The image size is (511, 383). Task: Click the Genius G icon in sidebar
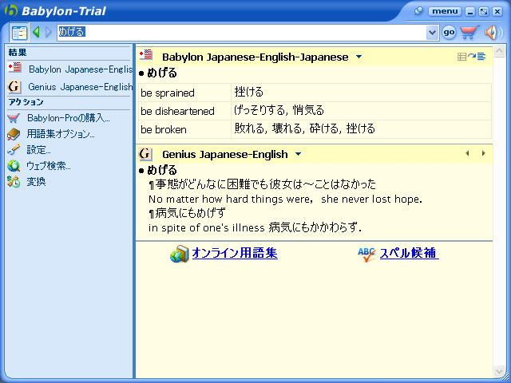pos(14,87)
